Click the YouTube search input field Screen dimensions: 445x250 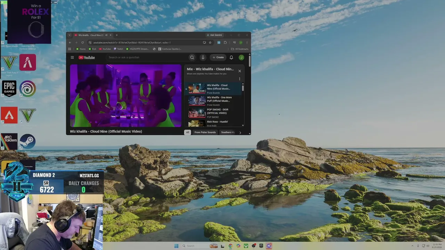147,57
